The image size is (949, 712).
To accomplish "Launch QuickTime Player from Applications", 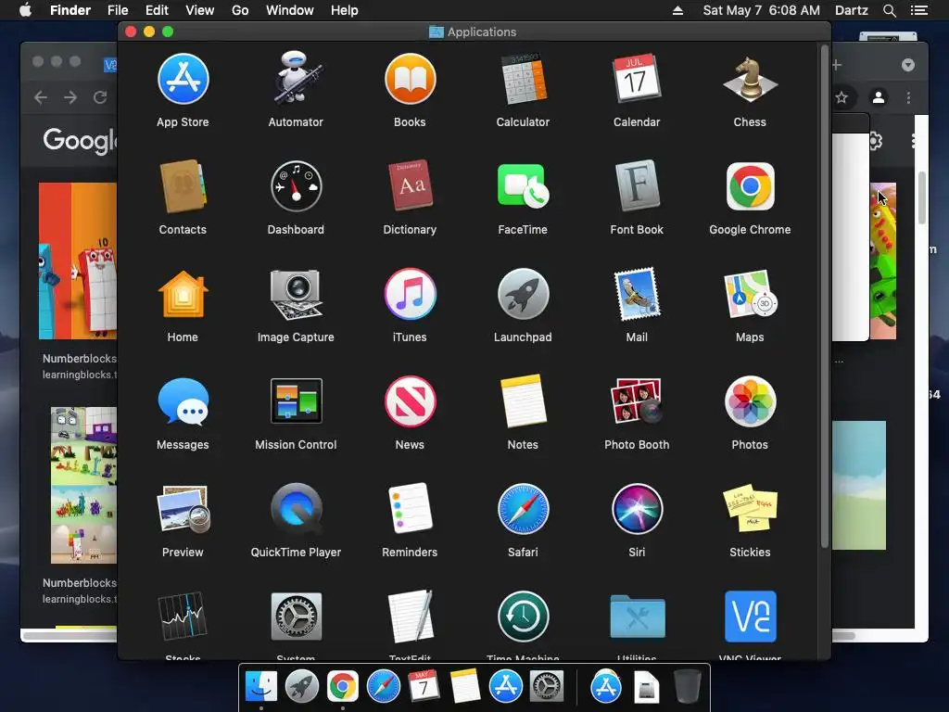I will (x=296, y=509).
